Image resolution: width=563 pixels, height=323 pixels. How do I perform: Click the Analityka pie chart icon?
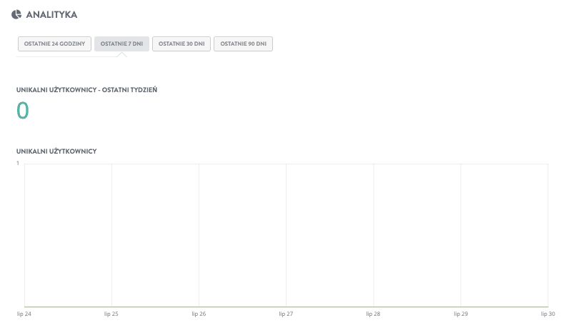[16, 14]
